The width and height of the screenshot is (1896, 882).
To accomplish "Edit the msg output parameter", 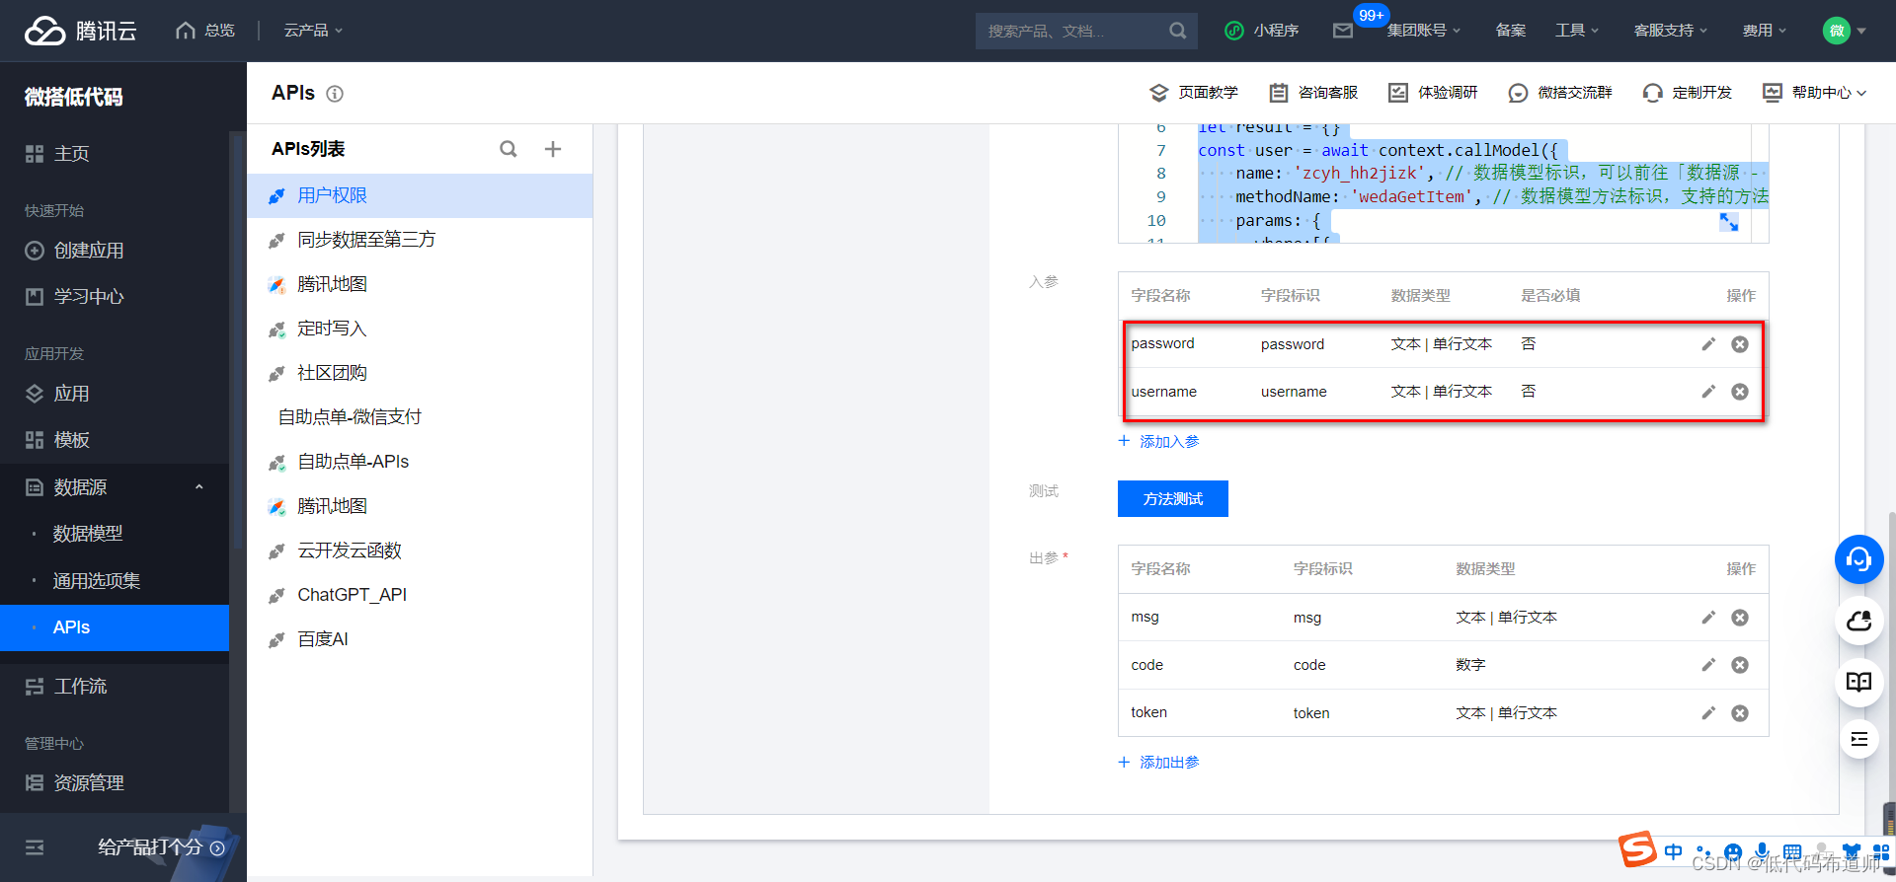I will pyautogui.click(x=1708, y=618).
